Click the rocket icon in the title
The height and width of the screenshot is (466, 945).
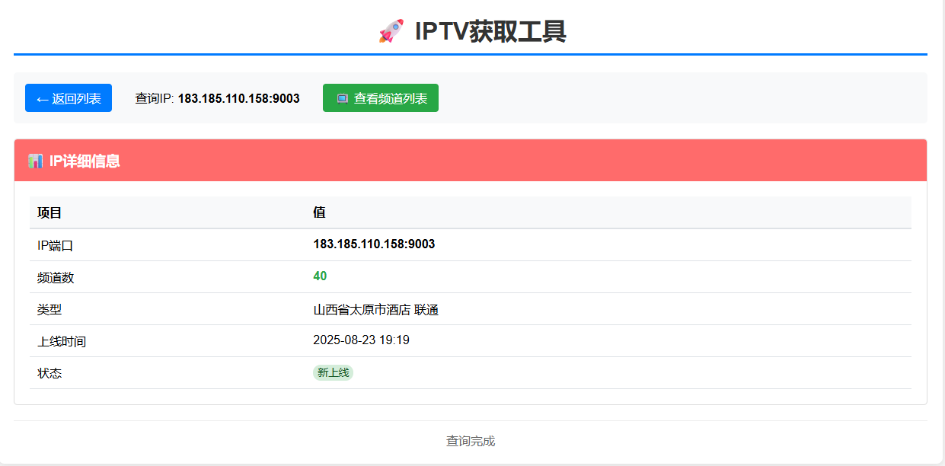[x=391, y=31]
